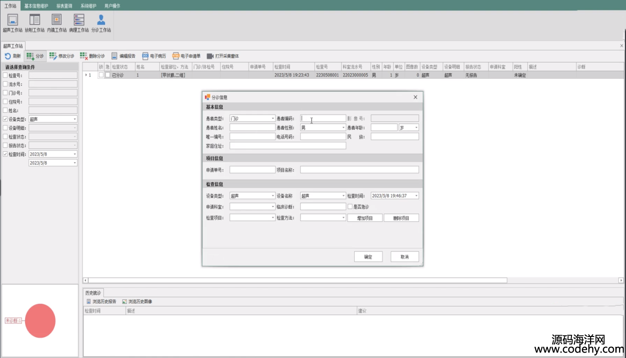The image size is (626, 358).
Task: Enable the 姓名 filter checkbox
Action: tap(5, 110)
